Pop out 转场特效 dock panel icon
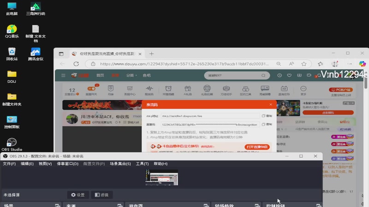369x207 pixels. [x=257, y=205]
